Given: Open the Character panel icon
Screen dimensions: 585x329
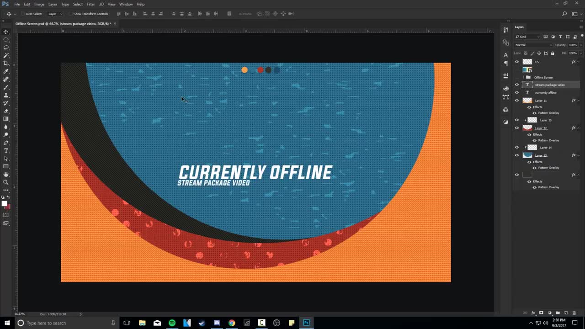Looking at the screenshot, I should point(506,54).
